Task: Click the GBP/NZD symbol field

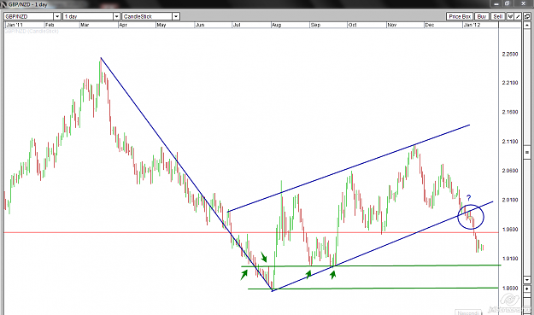Action: coord(28,16)
